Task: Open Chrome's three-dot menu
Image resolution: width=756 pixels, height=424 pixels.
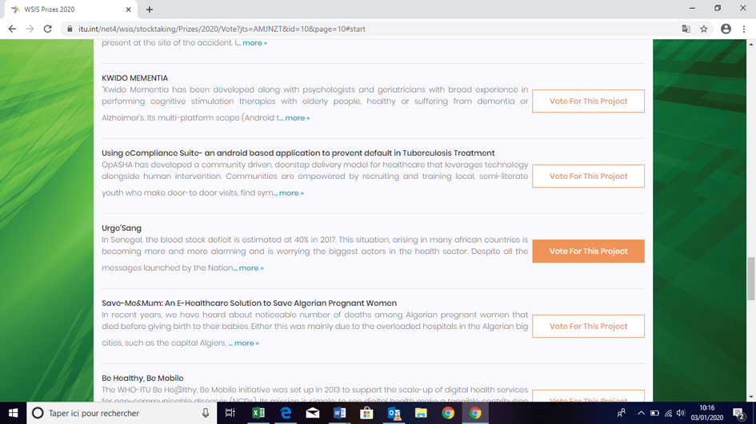Action: pyautogui.click(x=744, y=29)
